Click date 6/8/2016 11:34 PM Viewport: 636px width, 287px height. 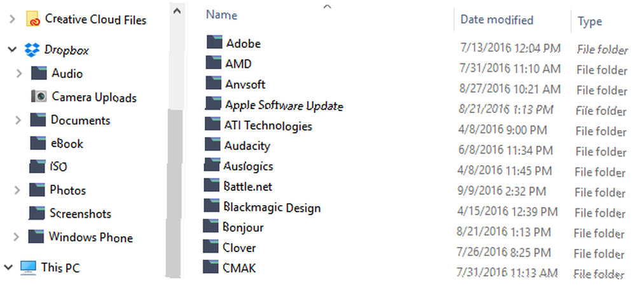pos(505,150)
